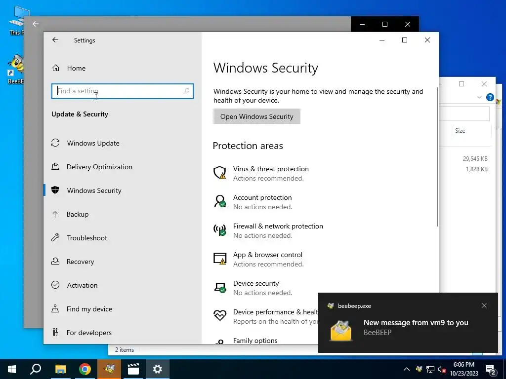Click the Firewall & network antenna icon
Viewport: 506px width, 379px height.
(220, 230)
